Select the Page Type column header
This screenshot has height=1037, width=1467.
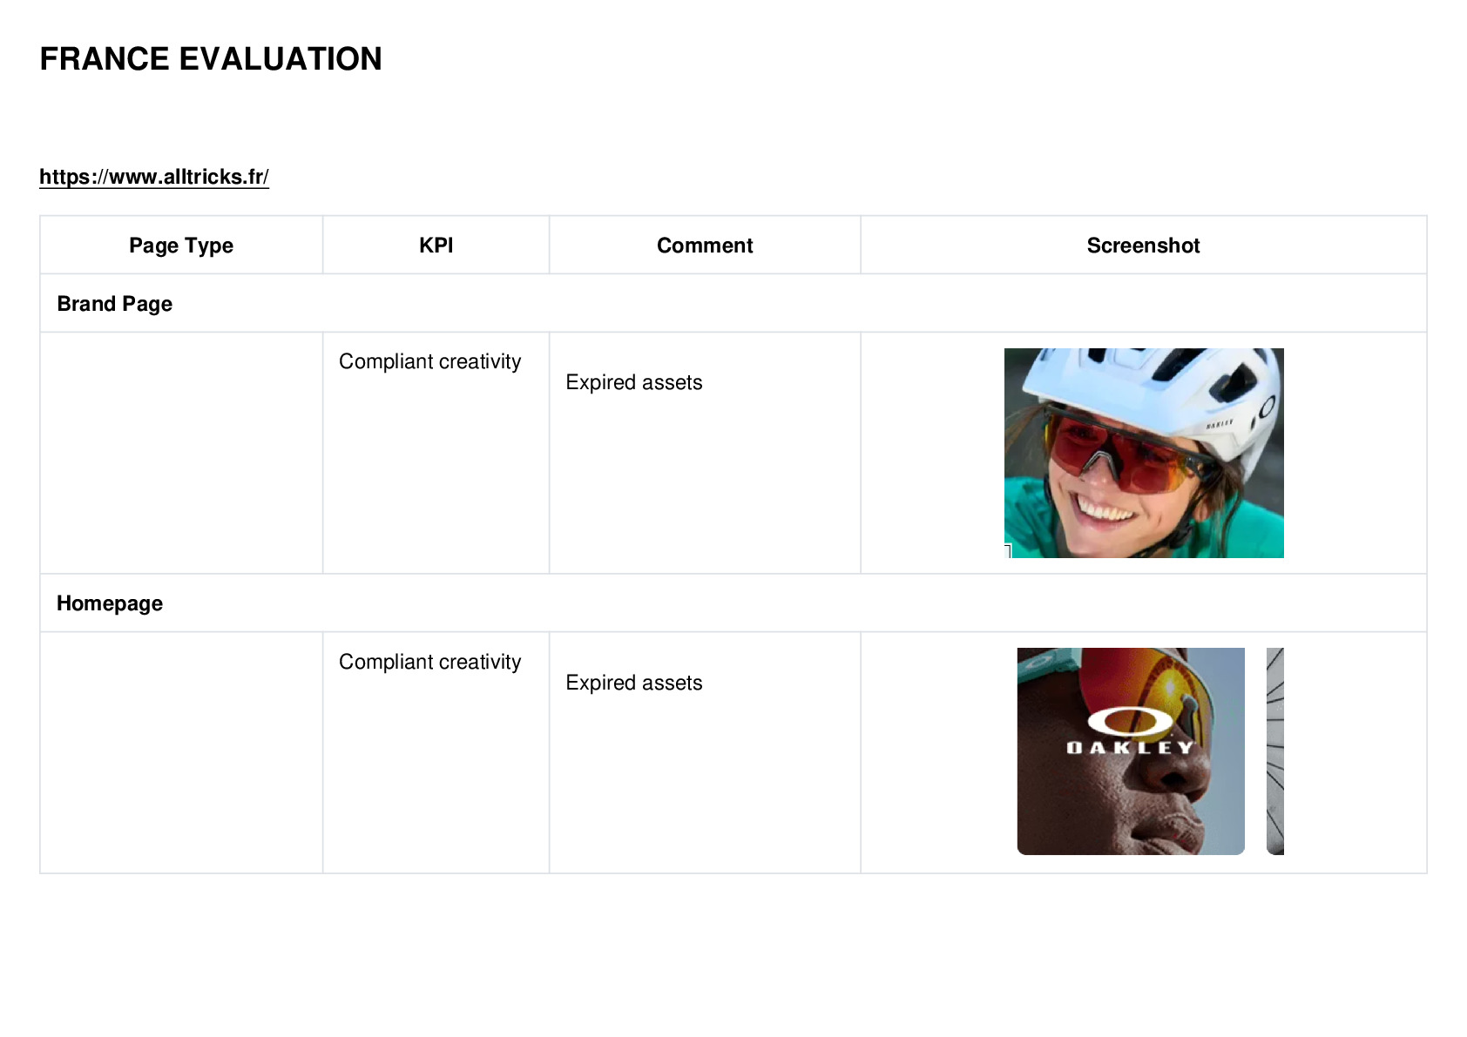pyautogui.click(x=181, y=246)
